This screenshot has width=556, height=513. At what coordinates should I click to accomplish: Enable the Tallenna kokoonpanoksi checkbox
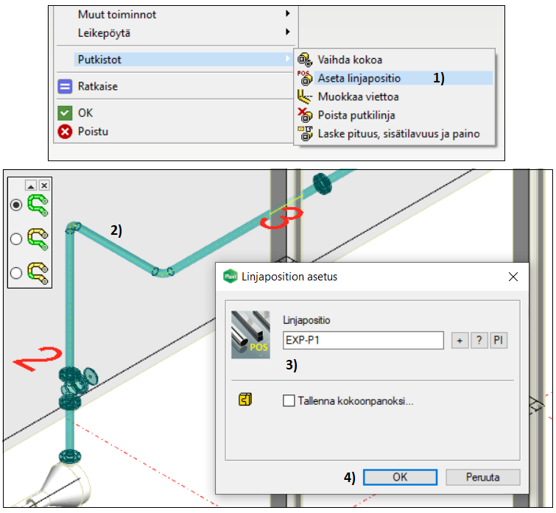[289, 400]
